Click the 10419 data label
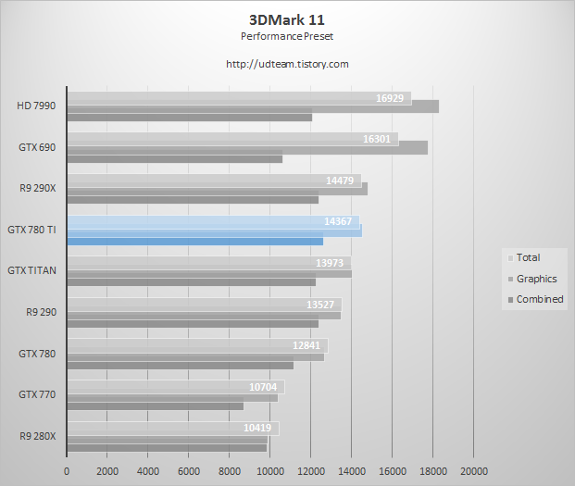 [x=257, y=428]
